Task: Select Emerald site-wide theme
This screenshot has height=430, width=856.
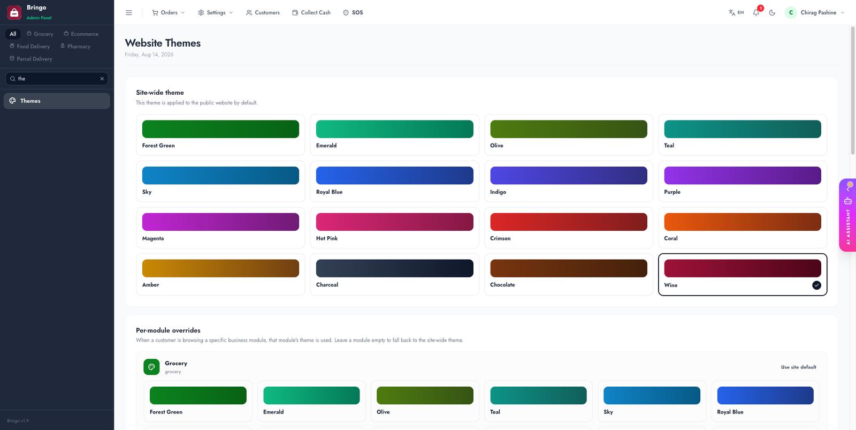Action: (394, 135)
